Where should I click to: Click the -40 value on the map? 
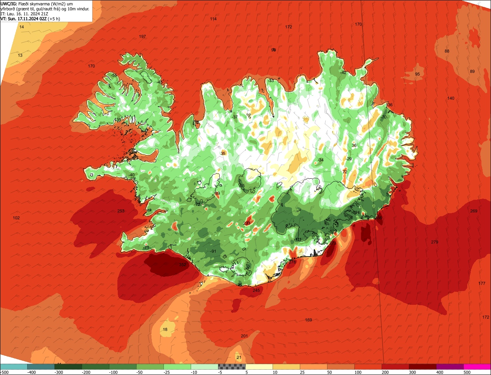132,175
